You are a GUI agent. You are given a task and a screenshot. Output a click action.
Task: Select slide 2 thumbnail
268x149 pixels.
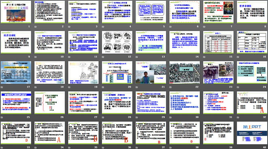tap(50, 12)
